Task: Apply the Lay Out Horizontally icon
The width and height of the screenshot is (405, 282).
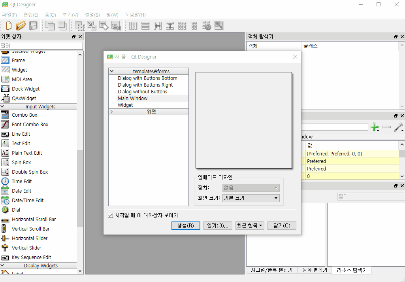Action: click(133, 26)
